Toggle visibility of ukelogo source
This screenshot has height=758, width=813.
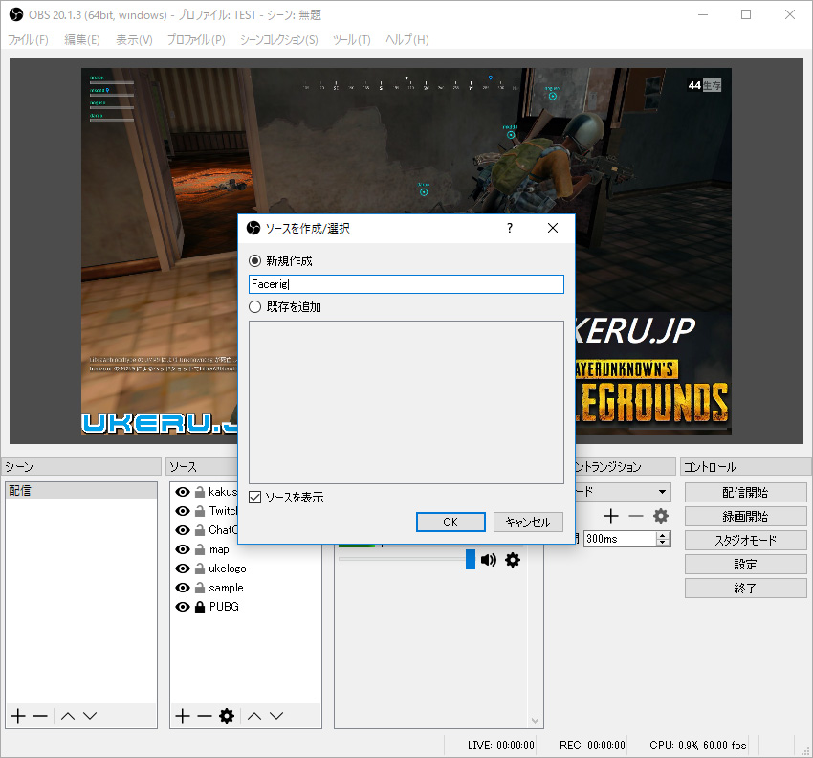(182, 568)
